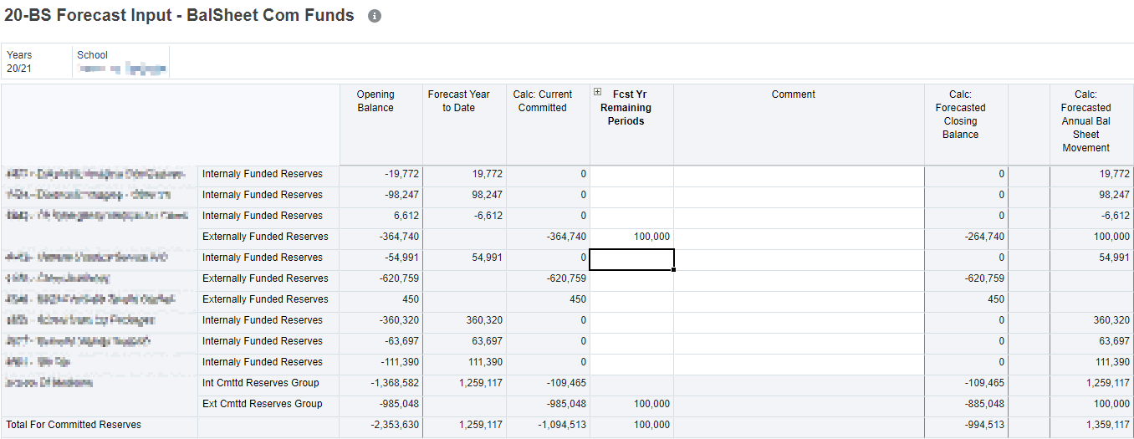The width and height of the screenshot is (1134, 439).
Task: Click the Comment cell in the -364,740 Externally Funded row
Action: pos(798,237)
